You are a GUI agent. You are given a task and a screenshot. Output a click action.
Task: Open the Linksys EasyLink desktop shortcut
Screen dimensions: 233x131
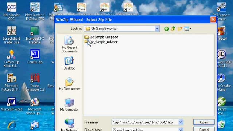click(x=222, y=106)
